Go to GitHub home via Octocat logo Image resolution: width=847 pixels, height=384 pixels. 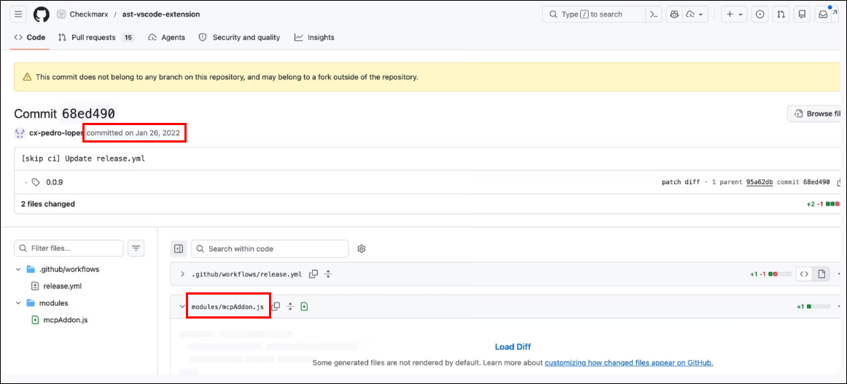tap(41, 15)
